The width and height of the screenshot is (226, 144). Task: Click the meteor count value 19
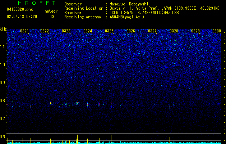coord(52,17)
